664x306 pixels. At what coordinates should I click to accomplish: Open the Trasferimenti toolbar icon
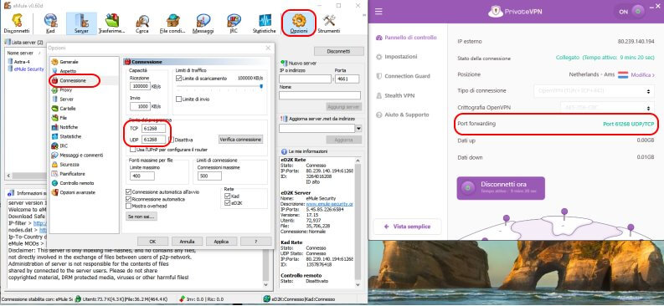click(112, 23)
